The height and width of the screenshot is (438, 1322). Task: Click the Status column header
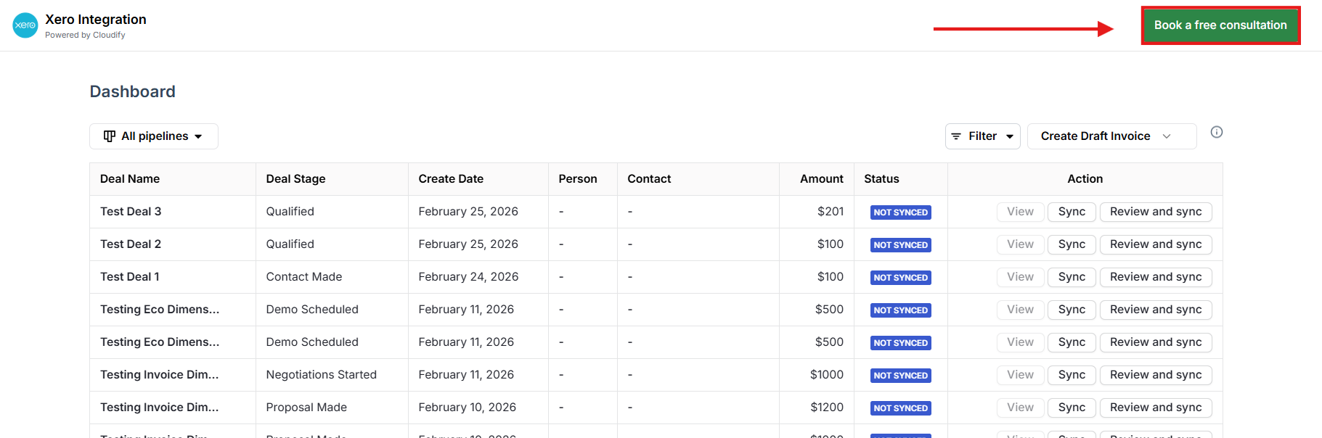[881, 179]
